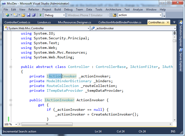Collapse the ActionInvoker property outline
The image size is (185, 136).
click(11, 100)
